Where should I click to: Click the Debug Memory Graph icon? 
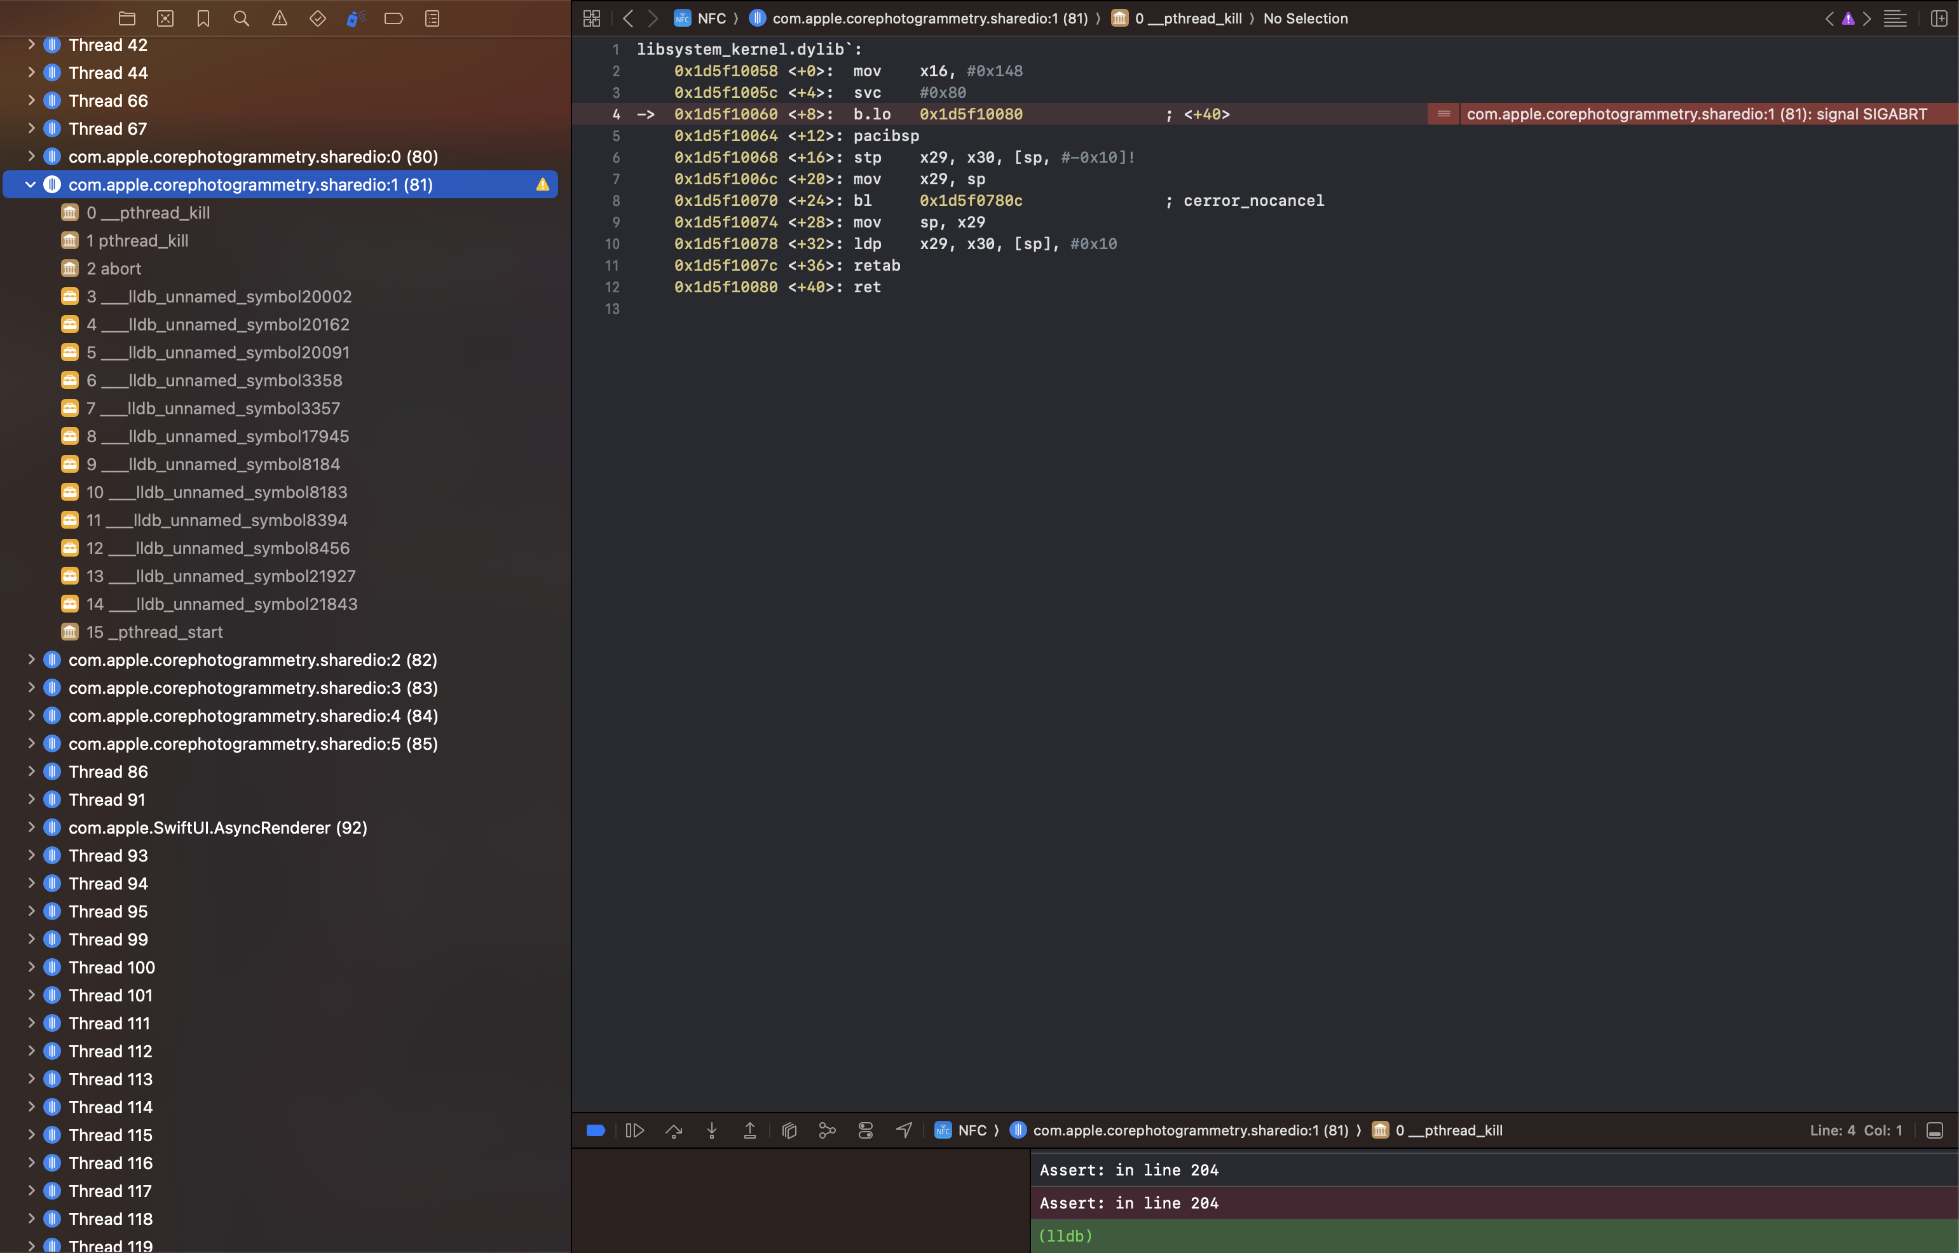827,1130
